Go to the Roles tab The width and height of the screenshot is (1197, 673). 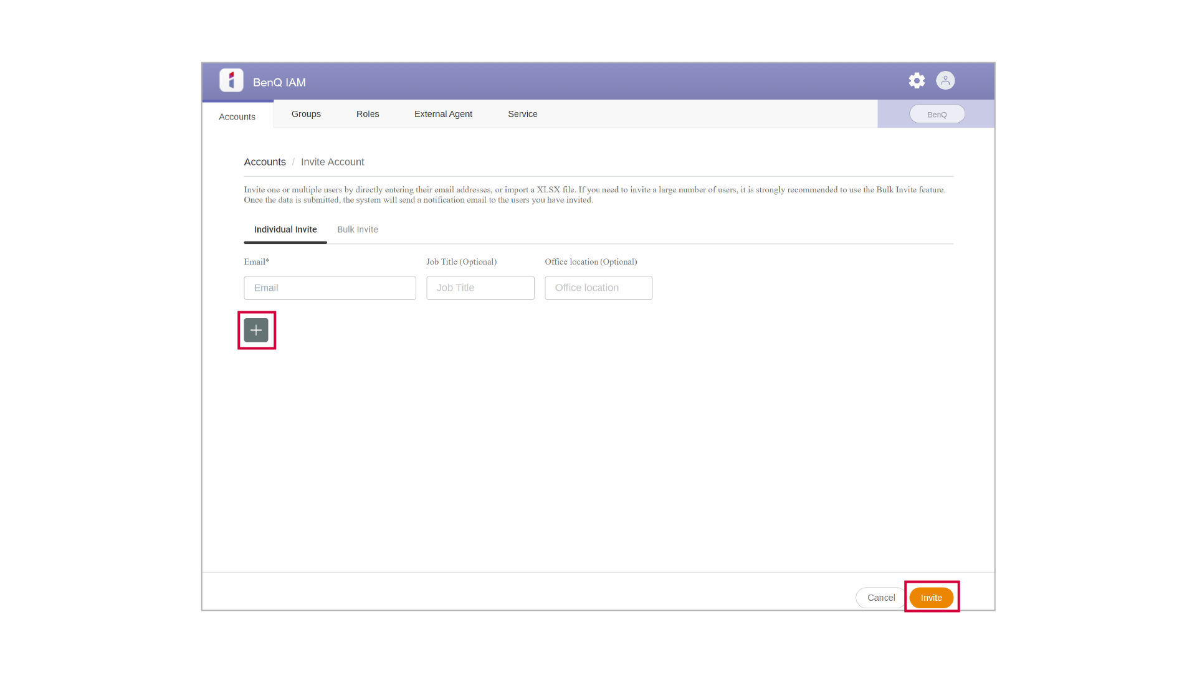(368, 114)
